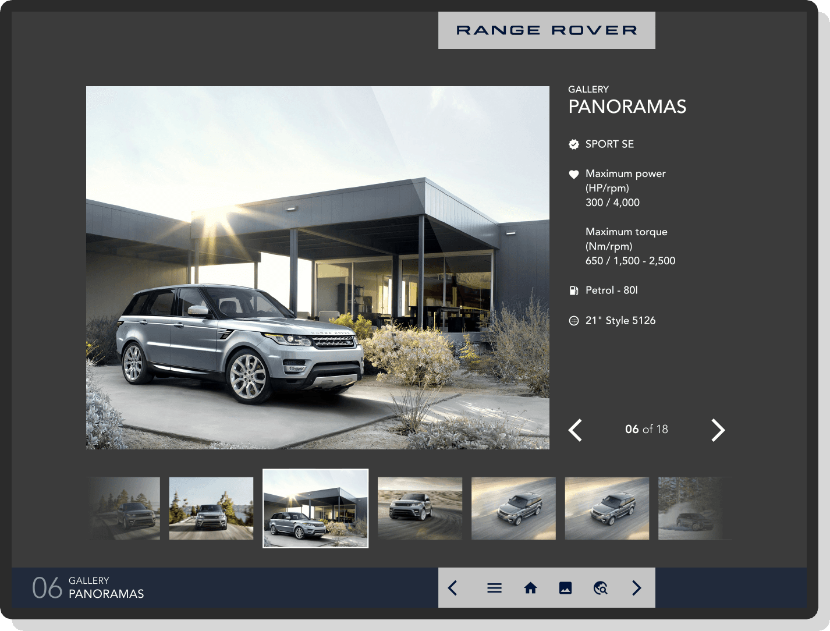830x631 pixels.
Task: Select fifth thumbnail of SUV aerial motion shot
Action: (513, 508)
